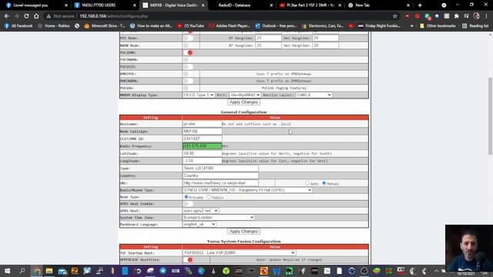Image resolution: width=493 pixels, height=277 pixels.
Task: Open the Outlook bookmark
Action: tap(276, 25)
